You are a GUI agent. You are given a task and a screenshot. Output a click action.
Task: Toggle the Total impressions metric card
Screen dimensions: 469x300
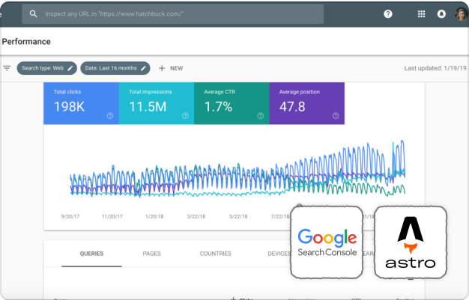pyautogui.click(x=157, y=103)
